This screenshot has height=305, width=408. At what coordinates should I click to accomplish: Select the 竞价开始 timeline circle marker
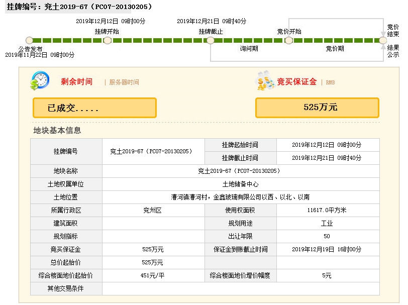click(288, 40)
